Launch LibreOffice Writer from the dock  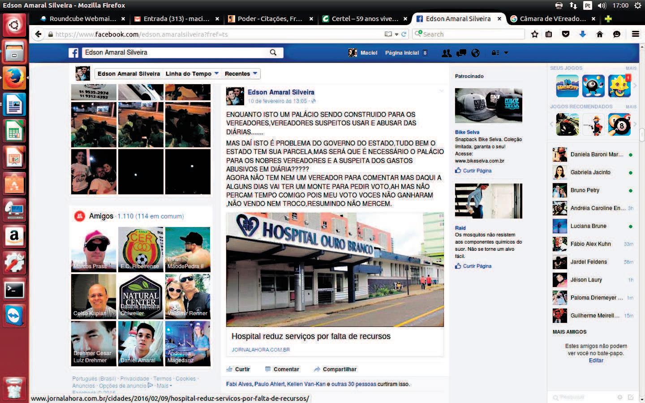coord(14,105)
